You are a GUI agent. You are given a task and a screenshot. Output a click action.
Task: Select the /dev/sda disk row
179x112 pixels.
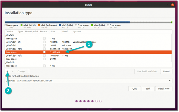88,35
